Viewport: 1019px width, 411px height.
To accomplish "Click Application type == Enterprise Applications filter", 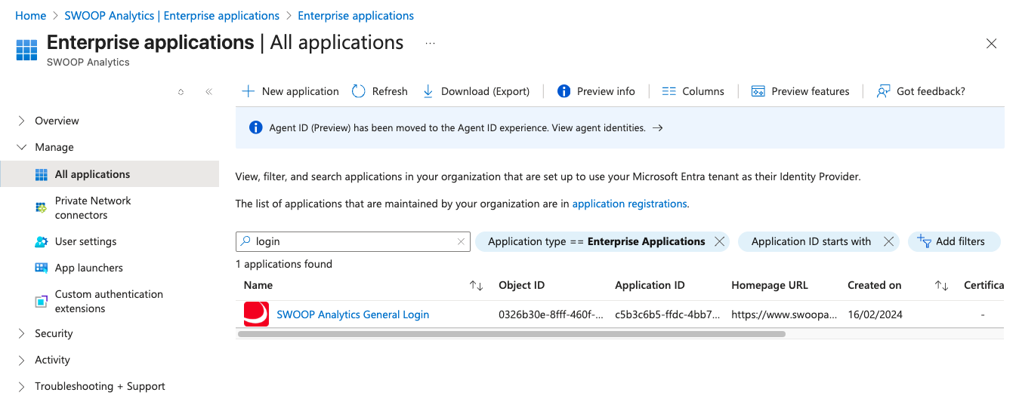I will click(x=596, y=241).
